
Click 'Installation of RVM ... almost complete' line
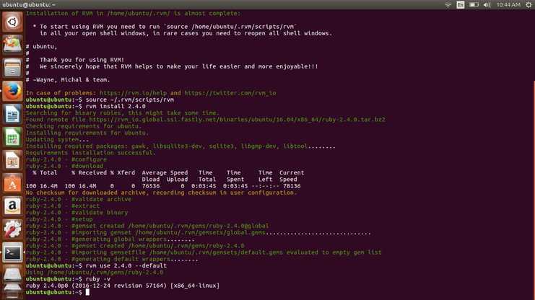point(133,13)
